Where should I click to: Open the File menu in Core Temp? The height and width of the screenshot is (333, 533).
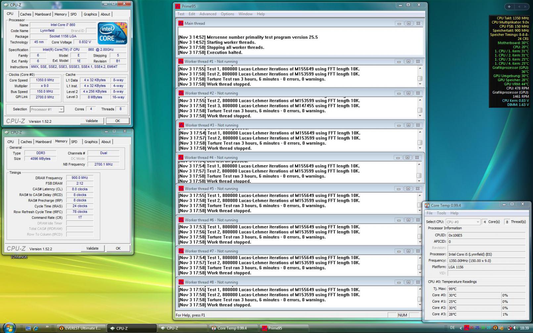coord(429,213)
